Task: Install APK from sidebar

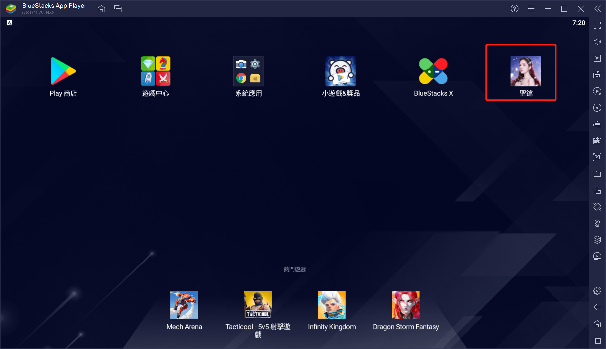Action: 597,141
